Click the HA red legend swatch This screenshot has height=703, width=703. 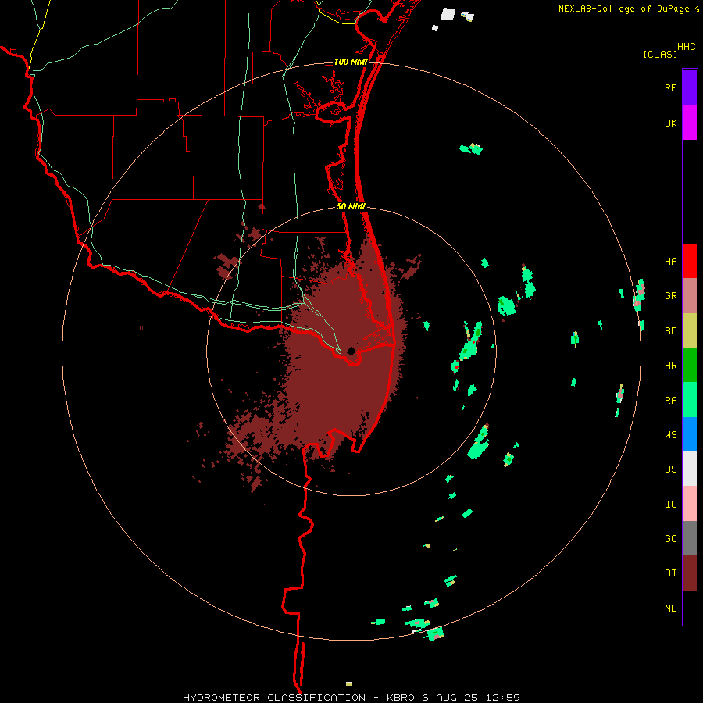tap(690, 261)
